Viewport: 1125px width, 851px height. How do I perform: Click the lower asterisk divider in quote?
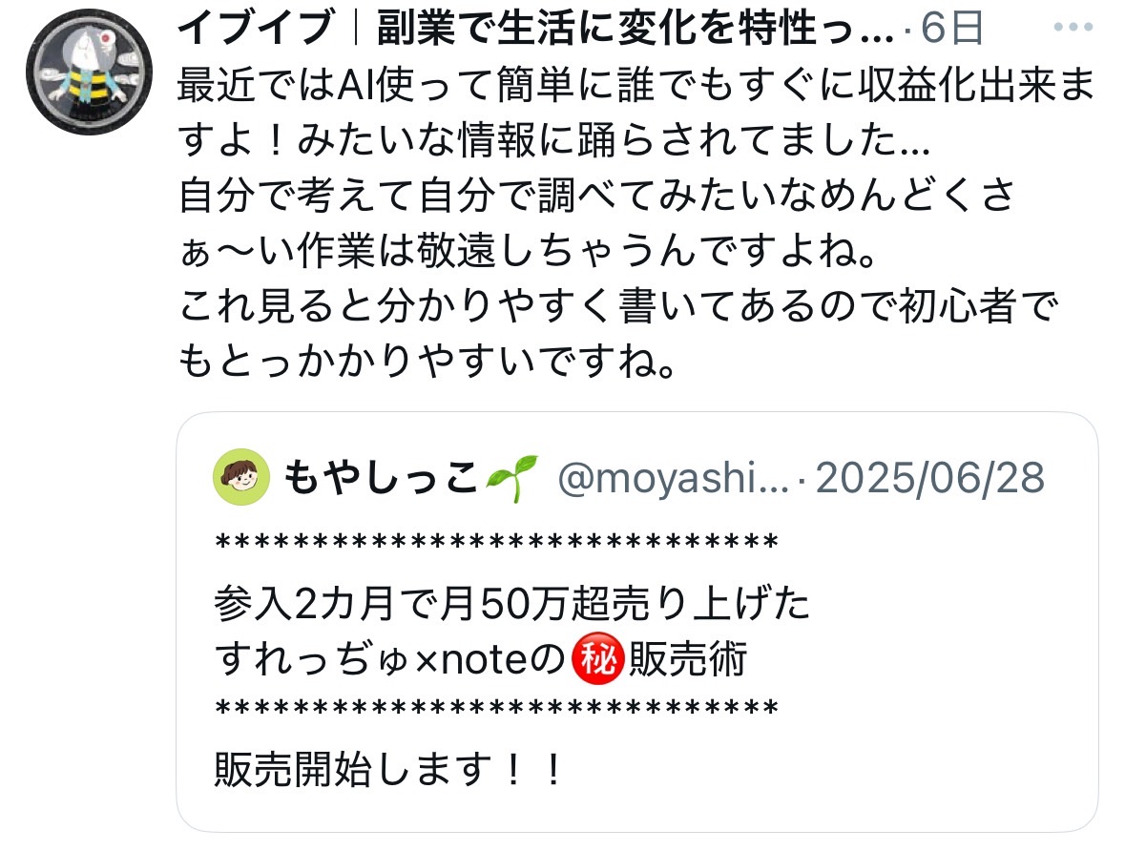496,709
